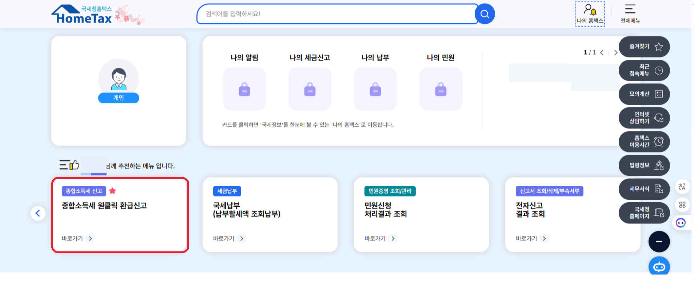Click the '추천하는 메뉴 입니다' text
698x282 pixels.
(x=147, y=166)
